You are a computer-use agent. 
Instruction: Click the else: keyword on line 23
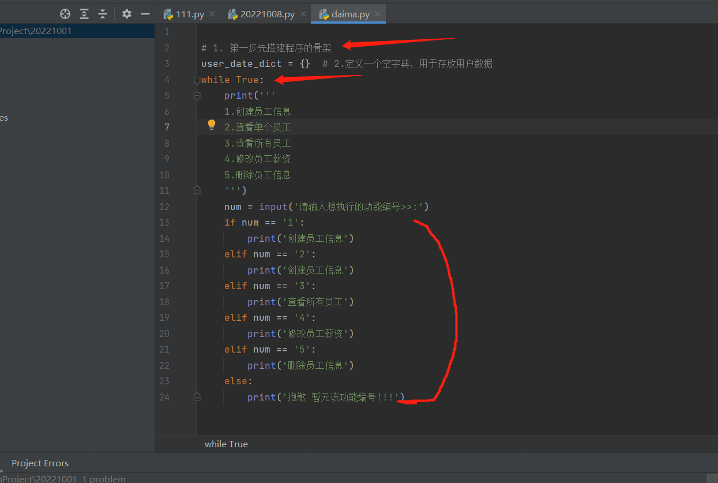(238, 381)
